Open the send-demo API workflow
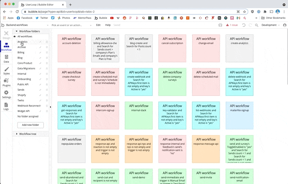This screenshot has width=288, height=184. (139, 176)
